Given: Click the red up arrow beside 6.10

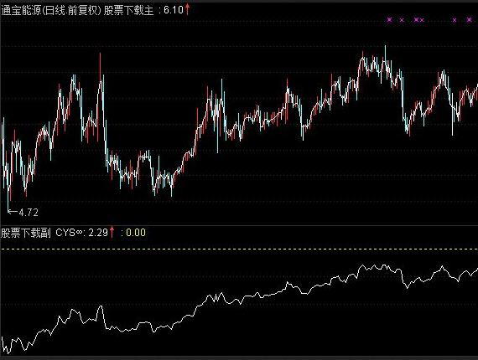Looking at the screenshot, I should [187, 9].
